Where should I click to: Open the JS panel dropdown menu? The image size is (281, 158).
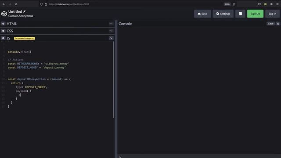coord(111,38)
